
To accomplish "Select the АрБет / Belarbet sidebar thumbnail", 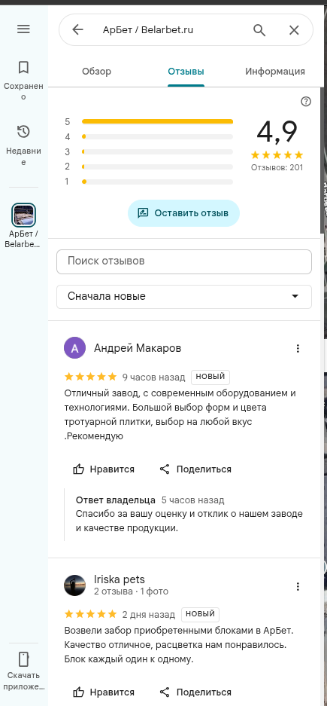I will tap(23, 215).
